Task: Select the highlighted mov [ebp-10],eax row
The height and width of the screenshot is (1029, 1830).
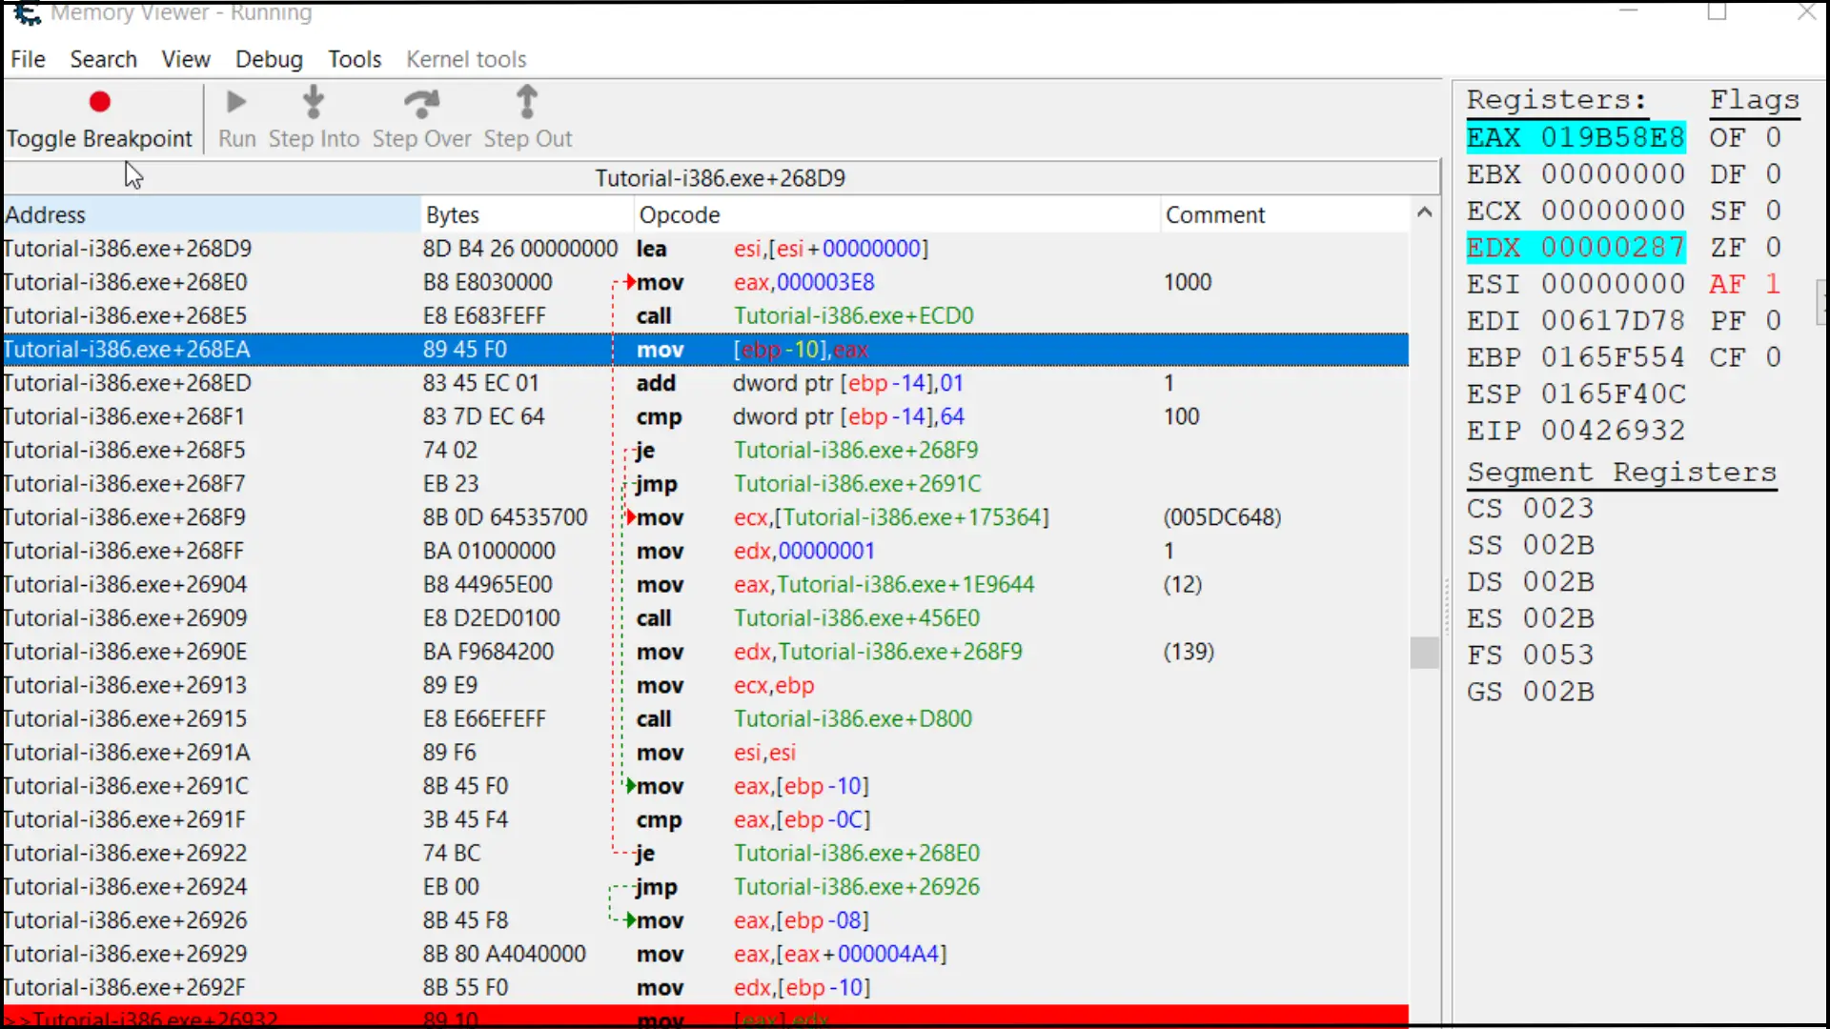Action: coord(705,350)
